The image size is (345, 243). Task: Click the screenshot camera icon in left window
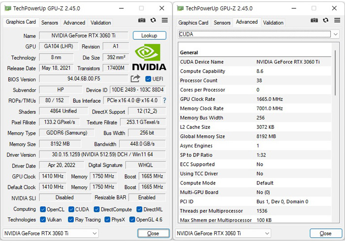point(142,21)
